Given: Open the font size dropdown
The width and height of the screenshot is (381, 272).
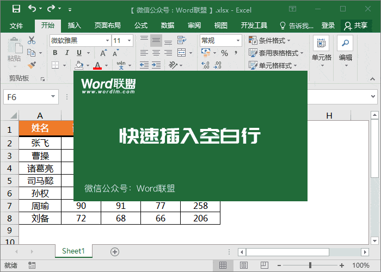Looking at the screenshot, I should [130, 40].
